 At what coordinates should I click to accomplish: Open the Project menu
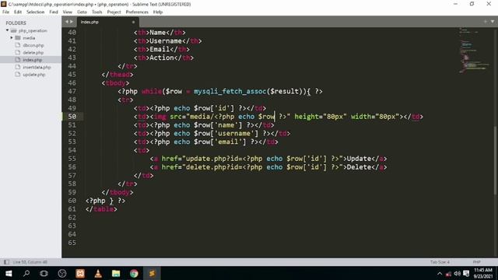tap(114, 12)
